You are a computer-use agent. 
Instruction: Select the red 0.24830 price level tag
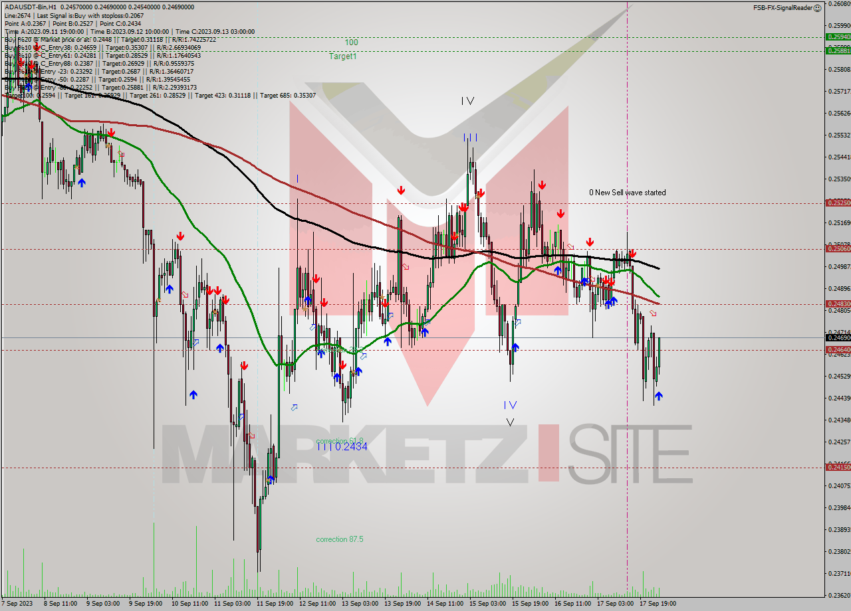pos(838,304)
